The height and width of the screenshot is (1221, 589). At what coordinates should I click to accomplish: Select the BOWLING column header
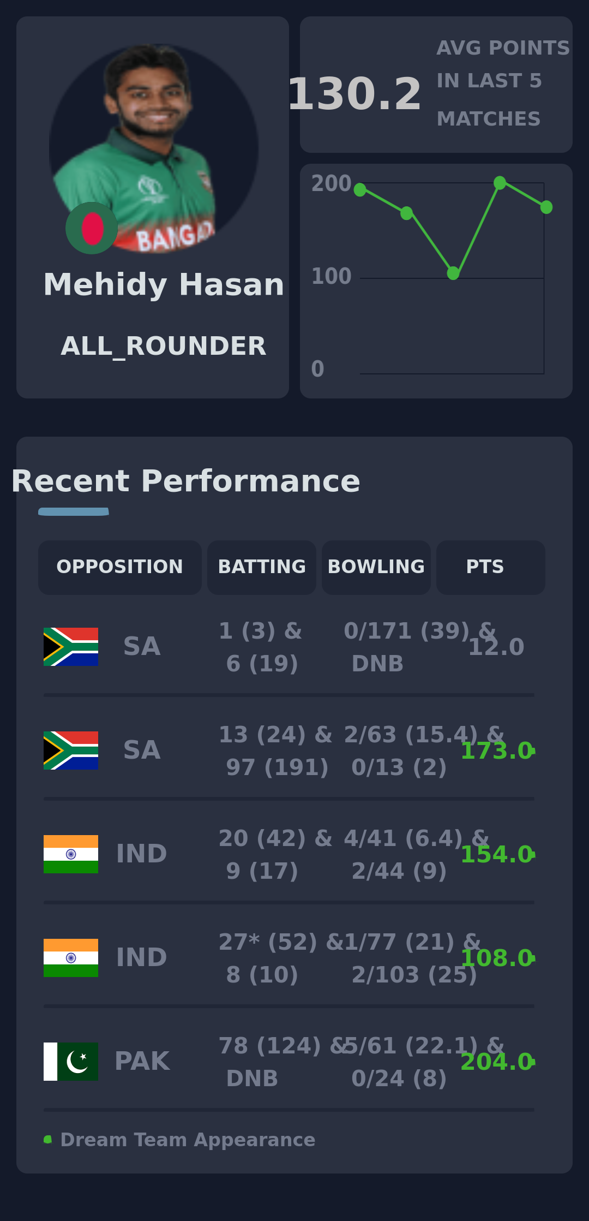coord(376,567)
